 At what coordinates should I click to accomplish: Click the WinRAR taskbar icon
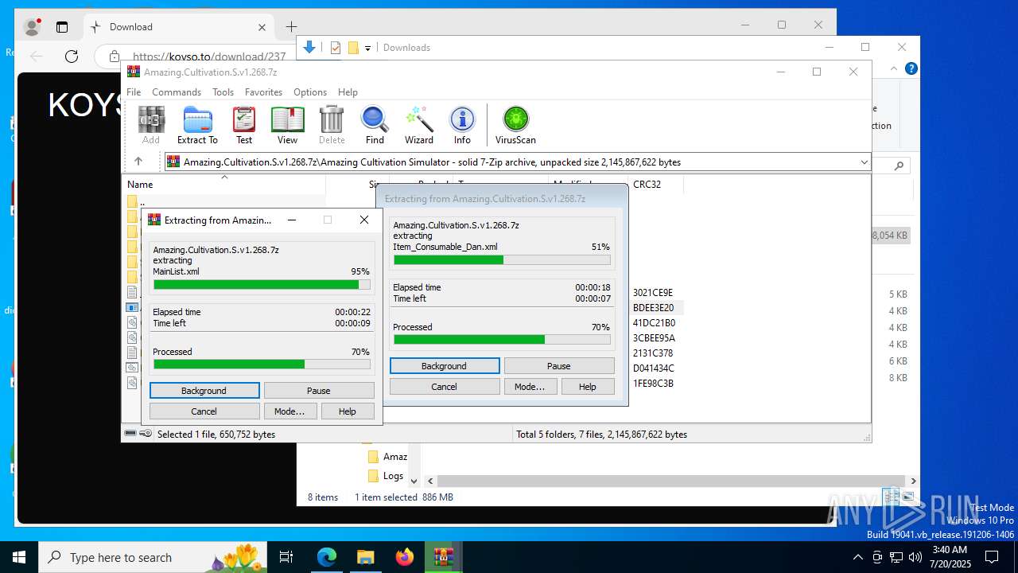click(x=444, y=557)
